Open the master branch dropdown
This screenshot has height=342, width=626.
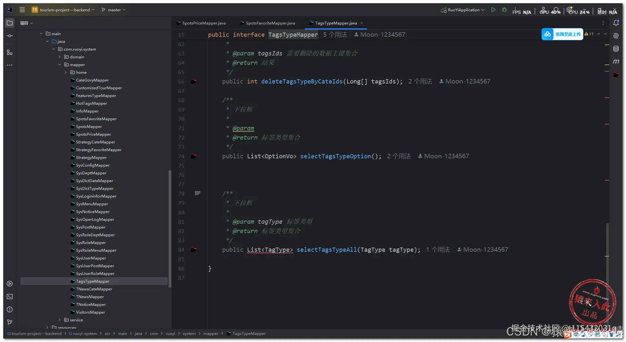pos(114,10)
